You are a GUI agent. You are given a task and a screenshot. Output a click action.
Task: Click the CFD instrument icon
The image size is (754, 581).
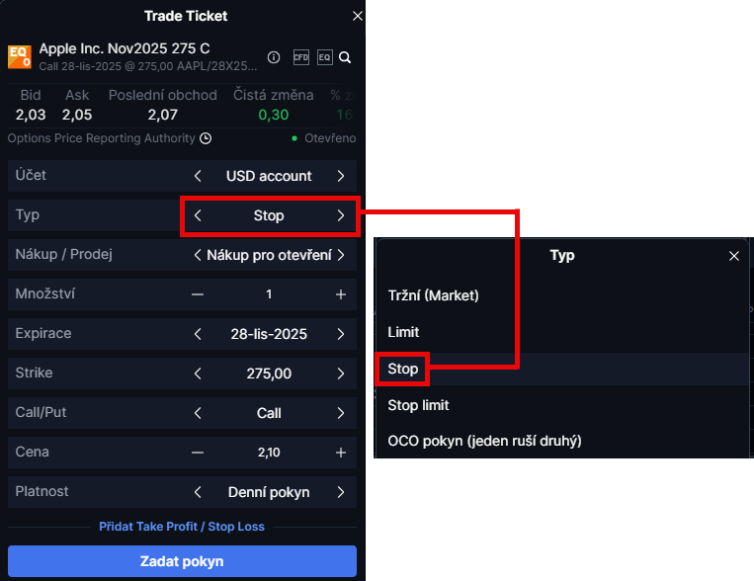point(301,57)
